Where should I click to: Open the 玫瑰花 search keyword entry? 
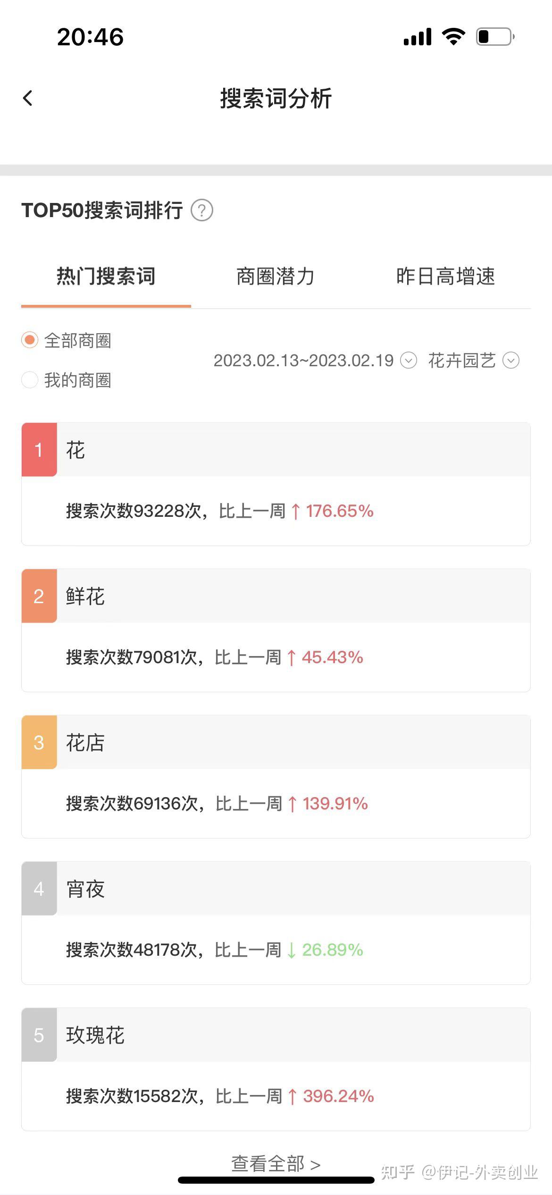coord(95,1035)
